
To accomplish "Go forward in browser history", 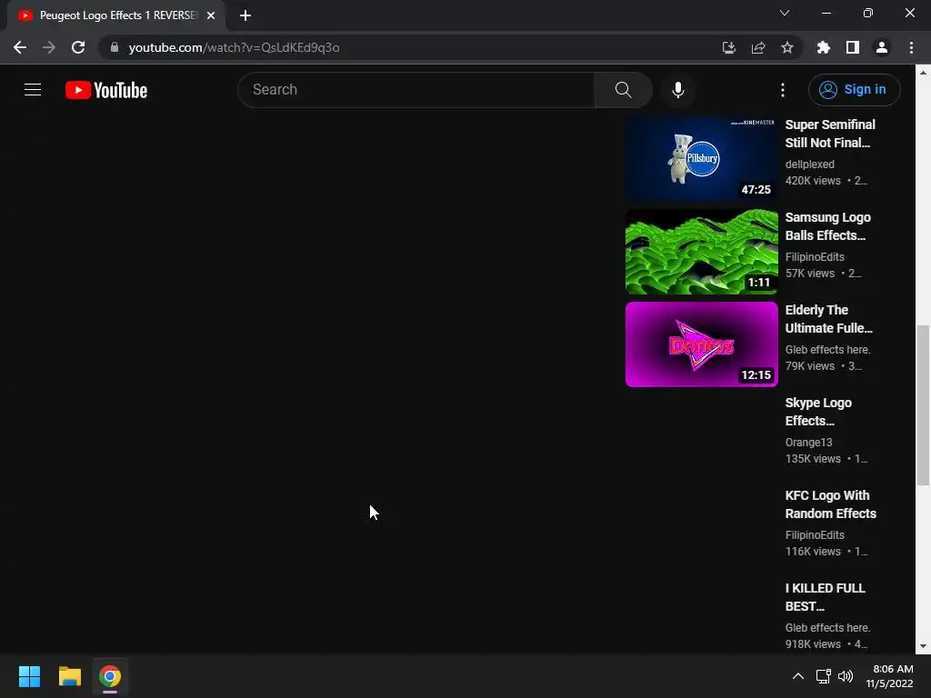I will 49,47.
